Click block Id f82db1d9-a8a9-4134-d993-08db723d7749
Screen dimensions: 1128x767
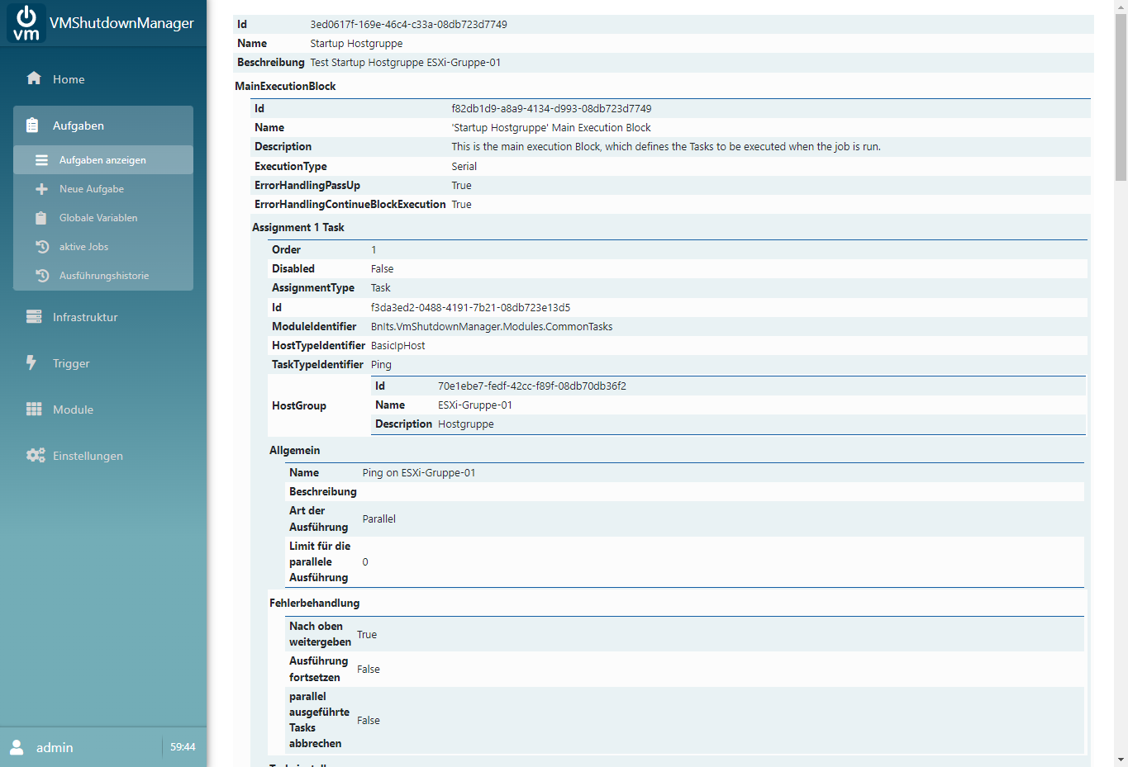[551, 109]
